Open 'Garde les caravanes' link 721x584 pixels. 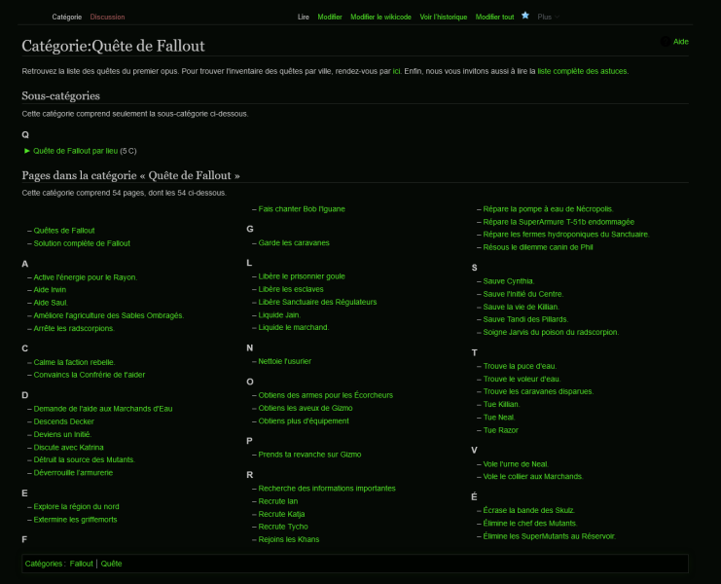tap(294, 242)
